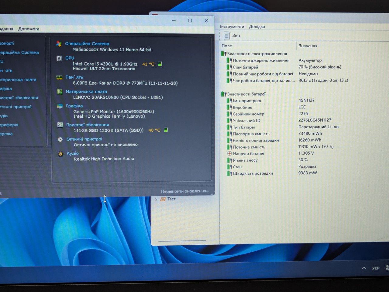Click the Звіт report page icon

click(226, 35)
